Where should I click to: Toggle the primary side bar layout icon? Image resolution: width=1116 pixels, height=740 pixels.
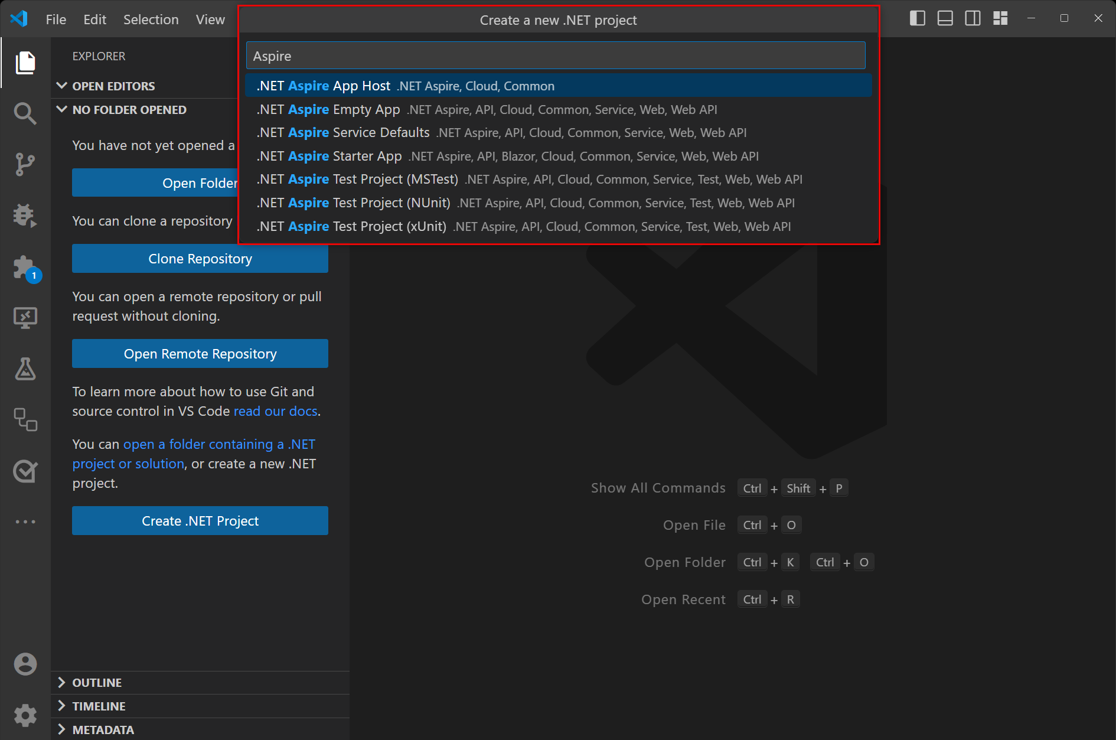[x=917, y=18]
